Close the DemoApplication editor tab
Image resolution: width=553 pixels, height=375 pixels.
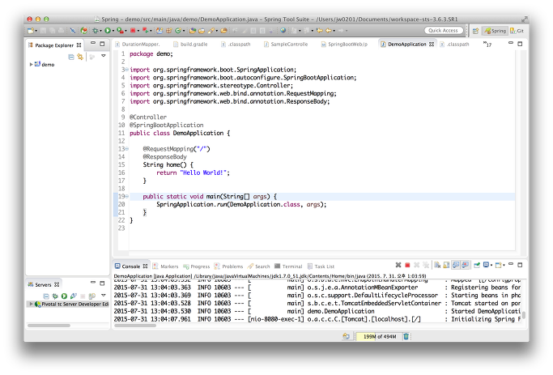coord(432,45)
